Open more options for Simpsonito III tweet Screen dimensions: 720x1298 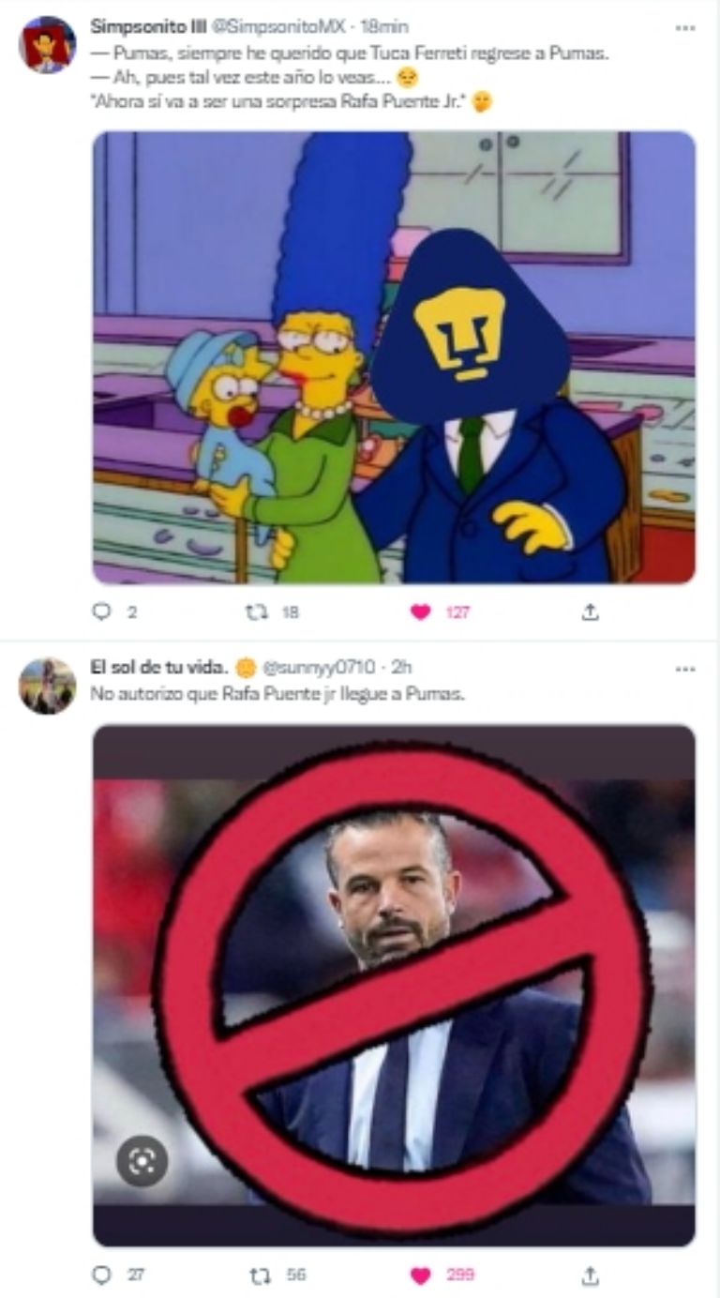tap(685, 28)
